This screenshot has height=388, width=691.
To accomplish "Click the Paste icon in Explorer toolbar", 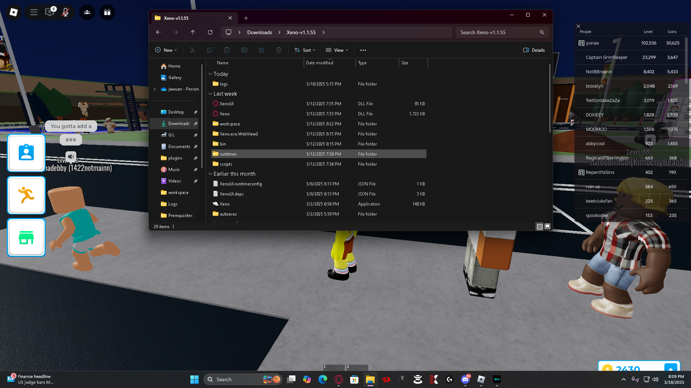I will pyautogui.click(x=227, y=50).
